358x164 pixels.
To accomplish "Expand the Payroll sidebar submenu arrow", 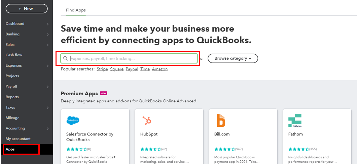I will pos(48,87).
